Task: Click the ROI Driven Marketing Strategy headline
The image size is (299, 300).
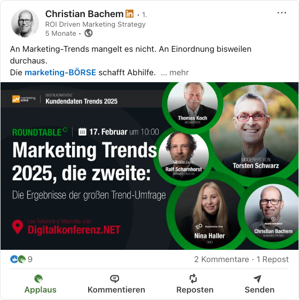Action: (x=96, y=25)
